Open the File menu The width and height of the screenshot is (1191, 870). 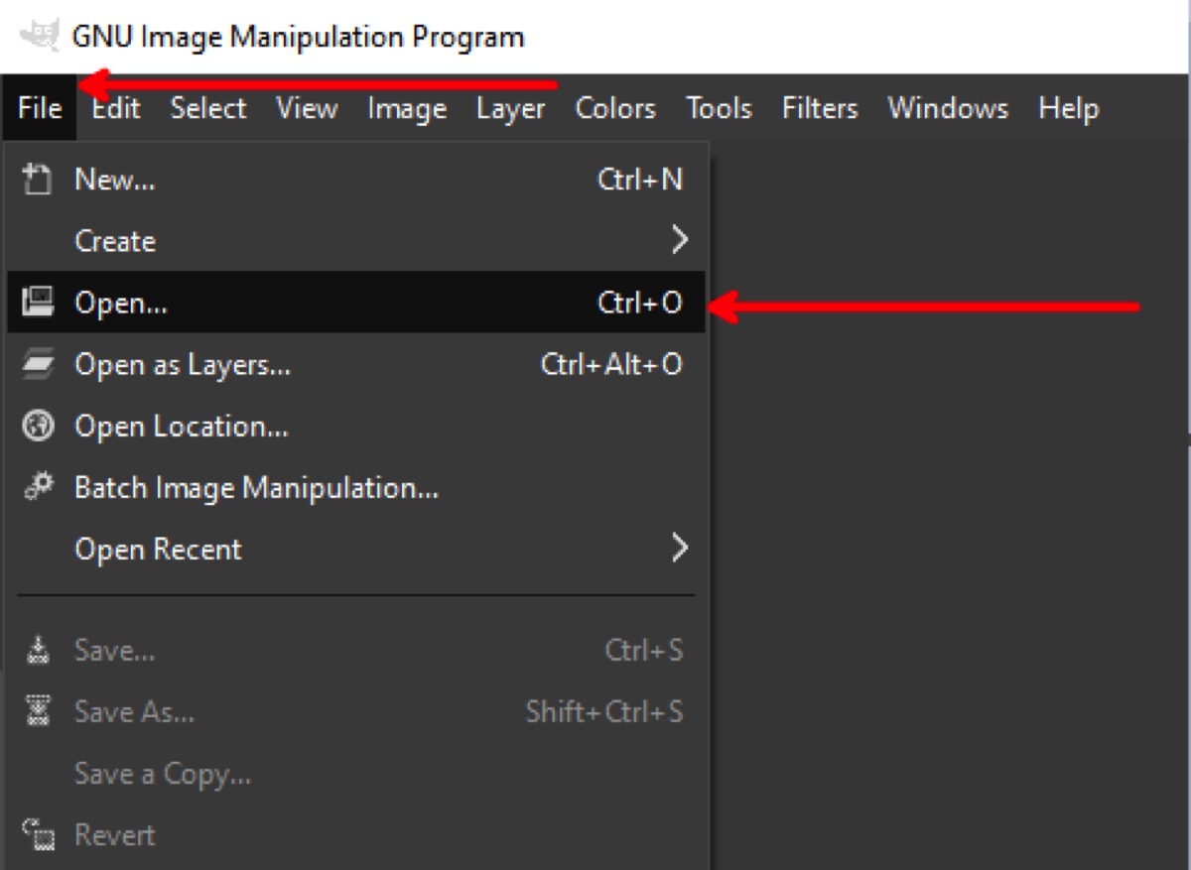coord(40,107)
